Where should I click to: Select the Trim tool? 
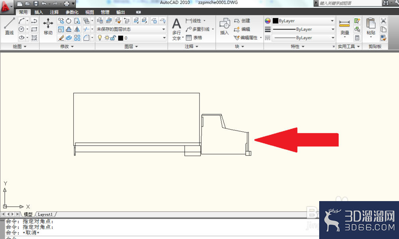coord(87,29)
